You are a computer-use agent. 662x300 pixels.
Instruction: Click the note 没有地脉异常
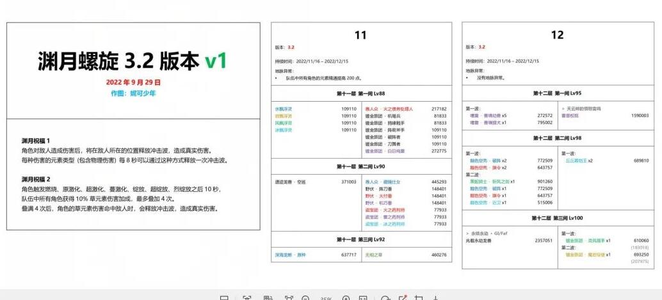[x=491, y=78]
